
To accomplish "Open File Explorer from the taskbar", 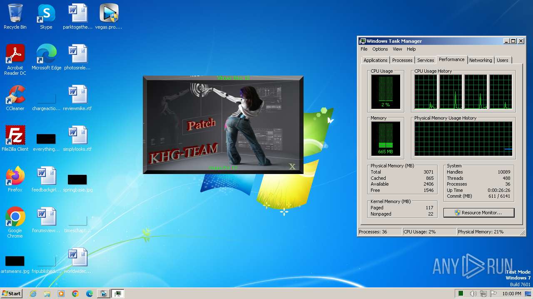I will (47, 294).
